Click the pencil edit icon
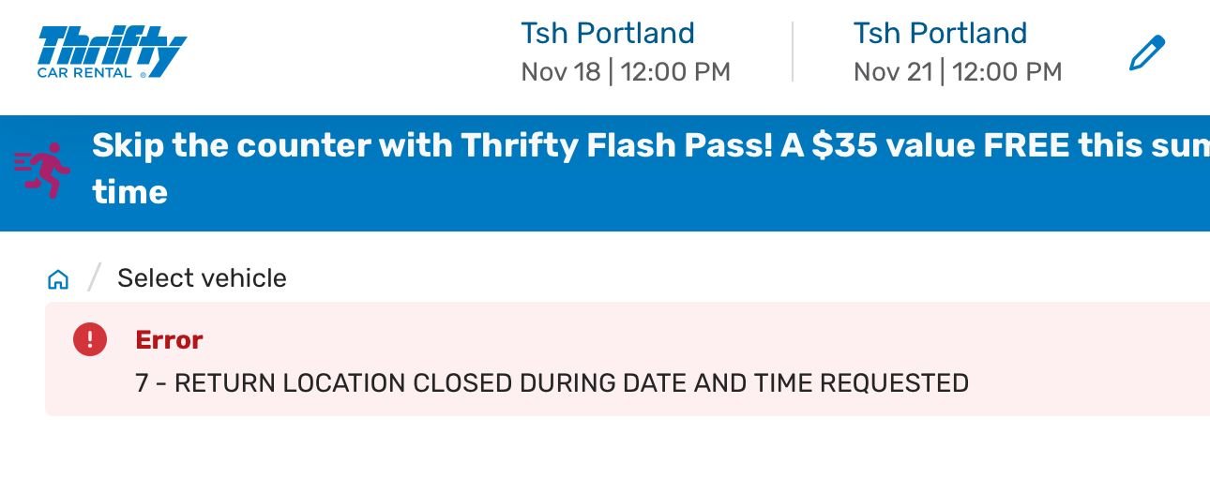The width and height of the screenshot is (1210, 493). (1146, 52)
